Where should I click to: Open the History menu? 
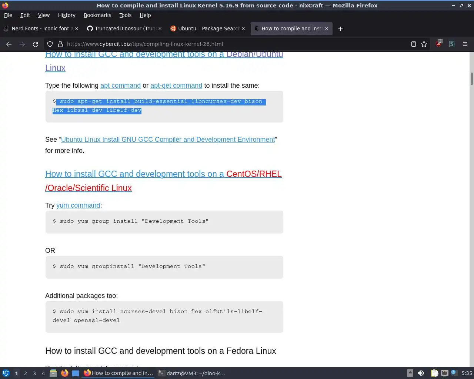click(x=67, y=15)
